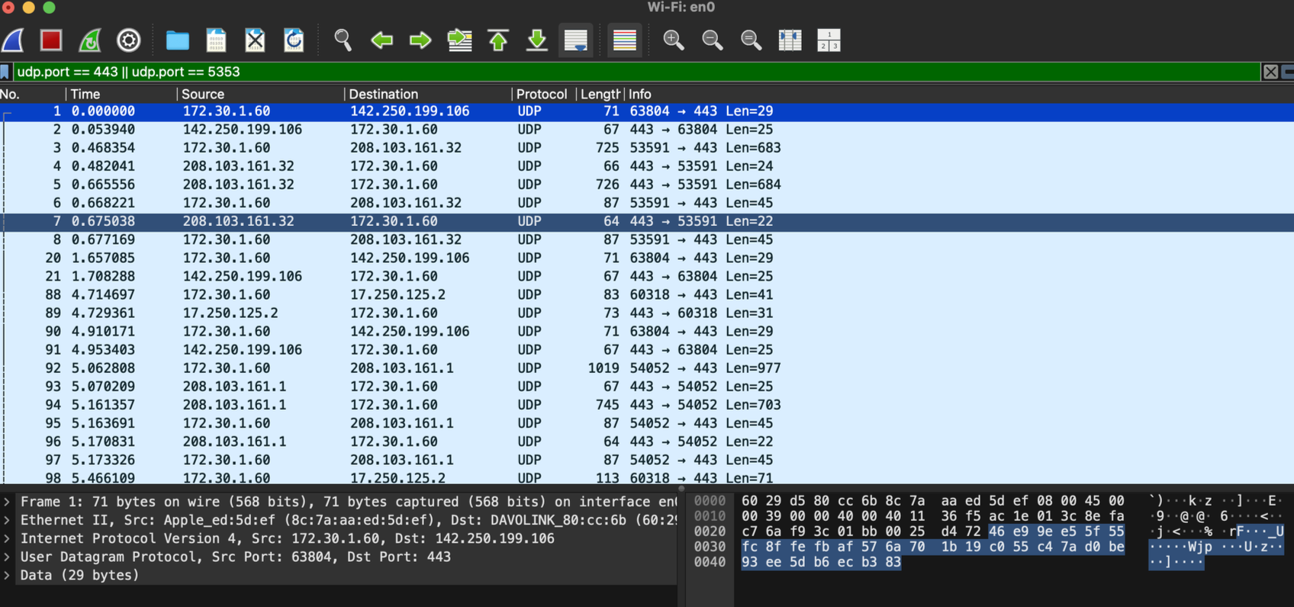1294x607 pixels.
Task: Zoom out main window text
Action: point(712,40)
